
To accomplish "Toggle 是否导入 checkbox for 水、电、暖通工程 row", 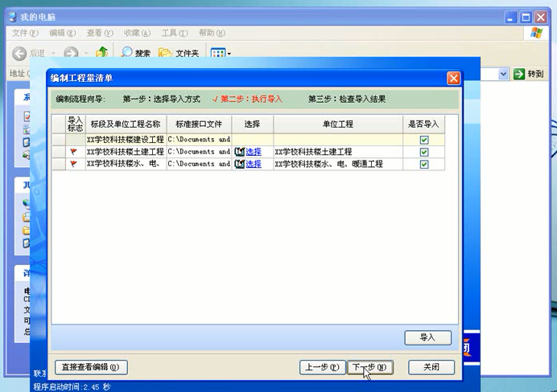I will [x=424, y=164].
